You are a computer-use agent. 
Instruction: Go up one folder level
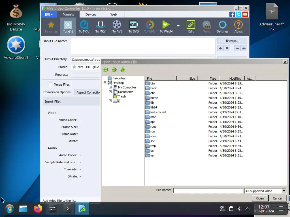point(123,70)
